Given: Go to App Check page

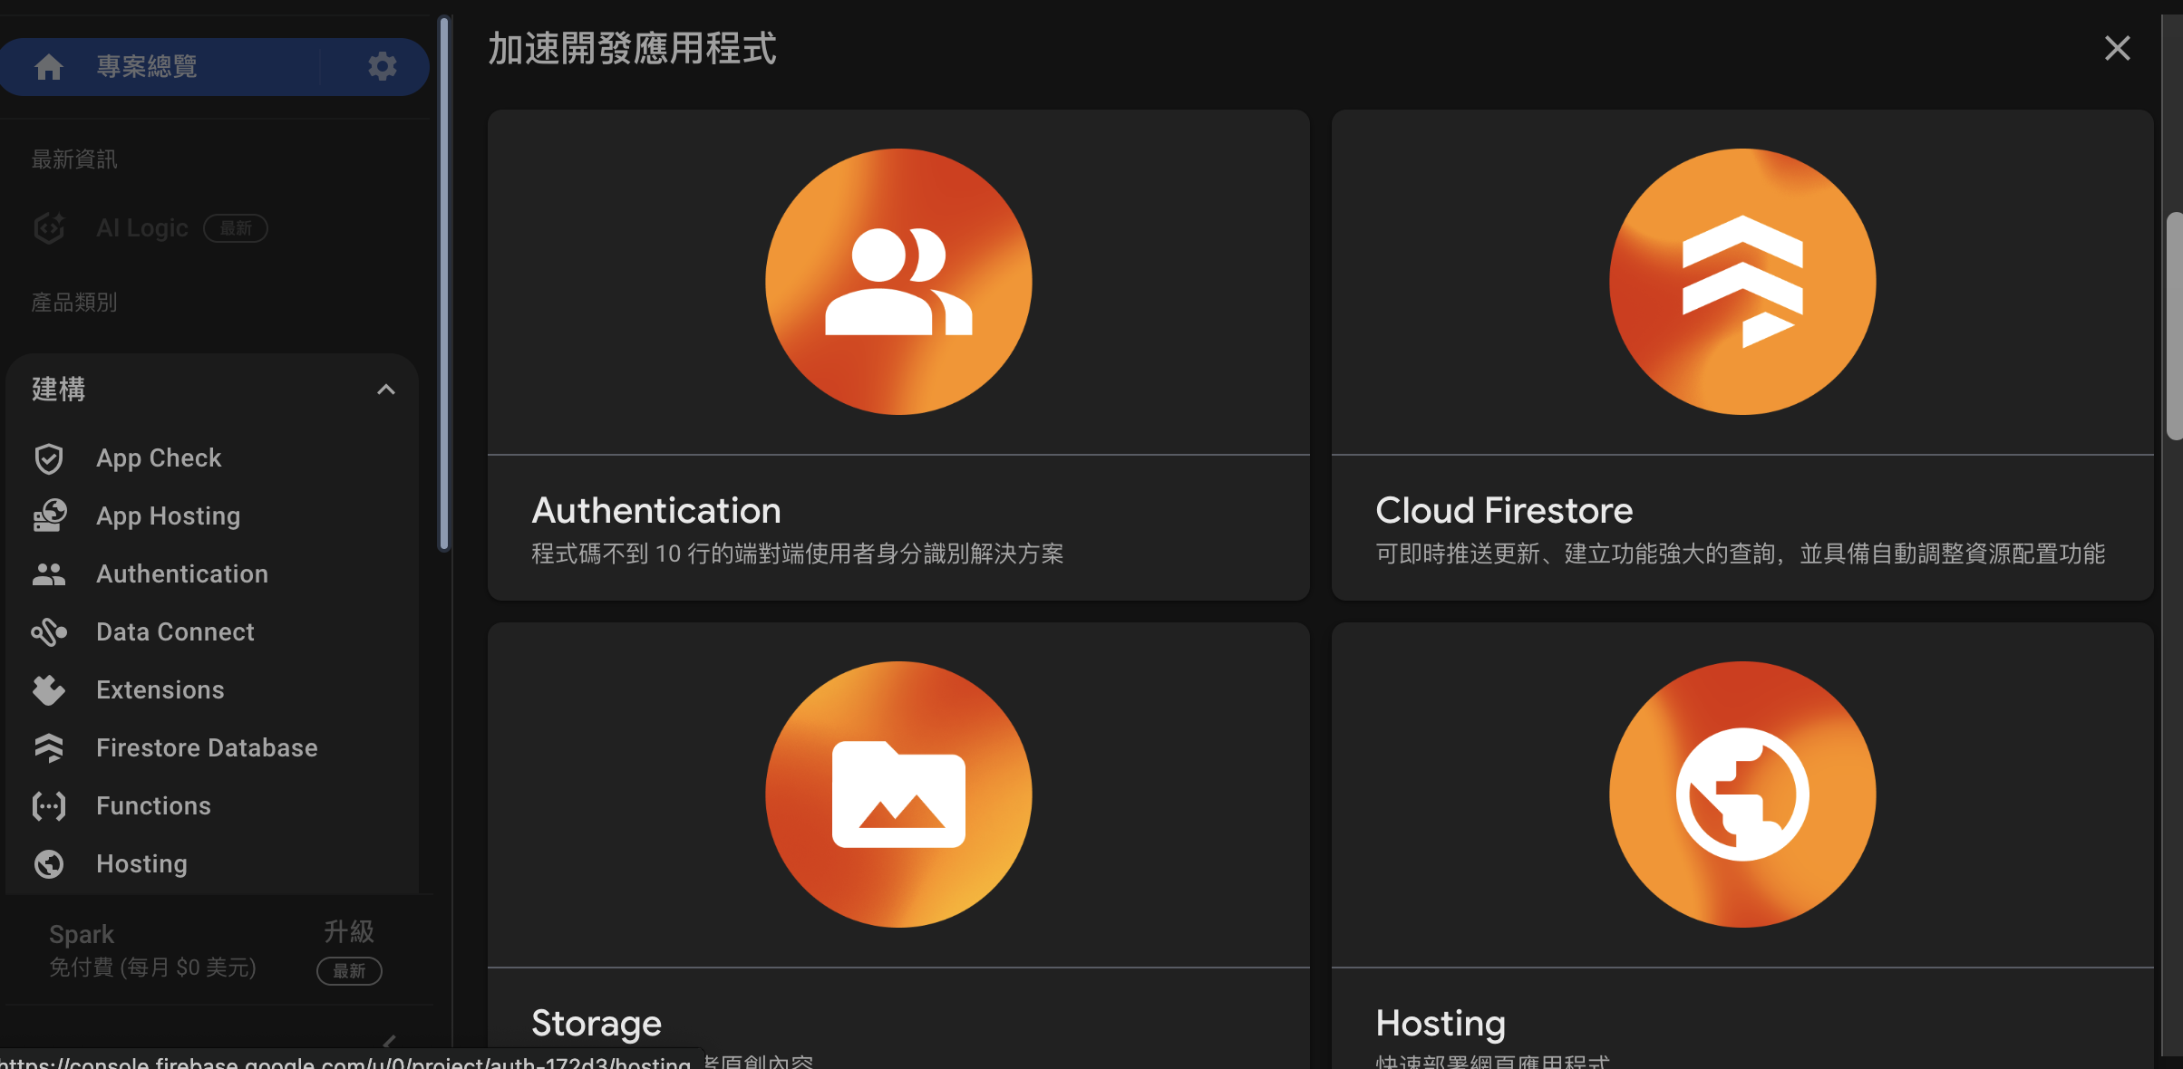Looking at the screenshot, I should click(159, 458).
